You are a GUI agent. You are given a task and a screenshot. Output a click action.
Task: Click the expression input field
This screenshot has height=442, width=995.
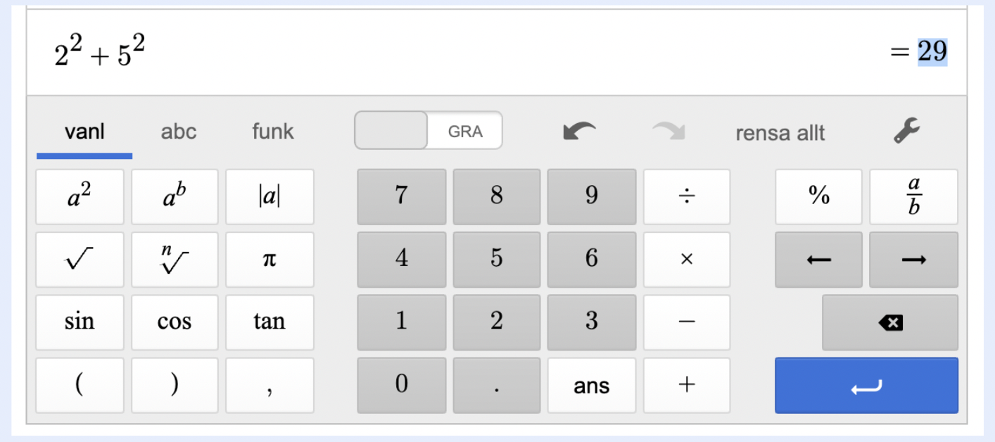(x=496, y=53)
